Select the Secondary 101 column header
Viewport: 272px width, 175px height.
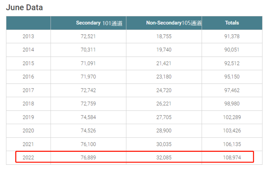99,23
